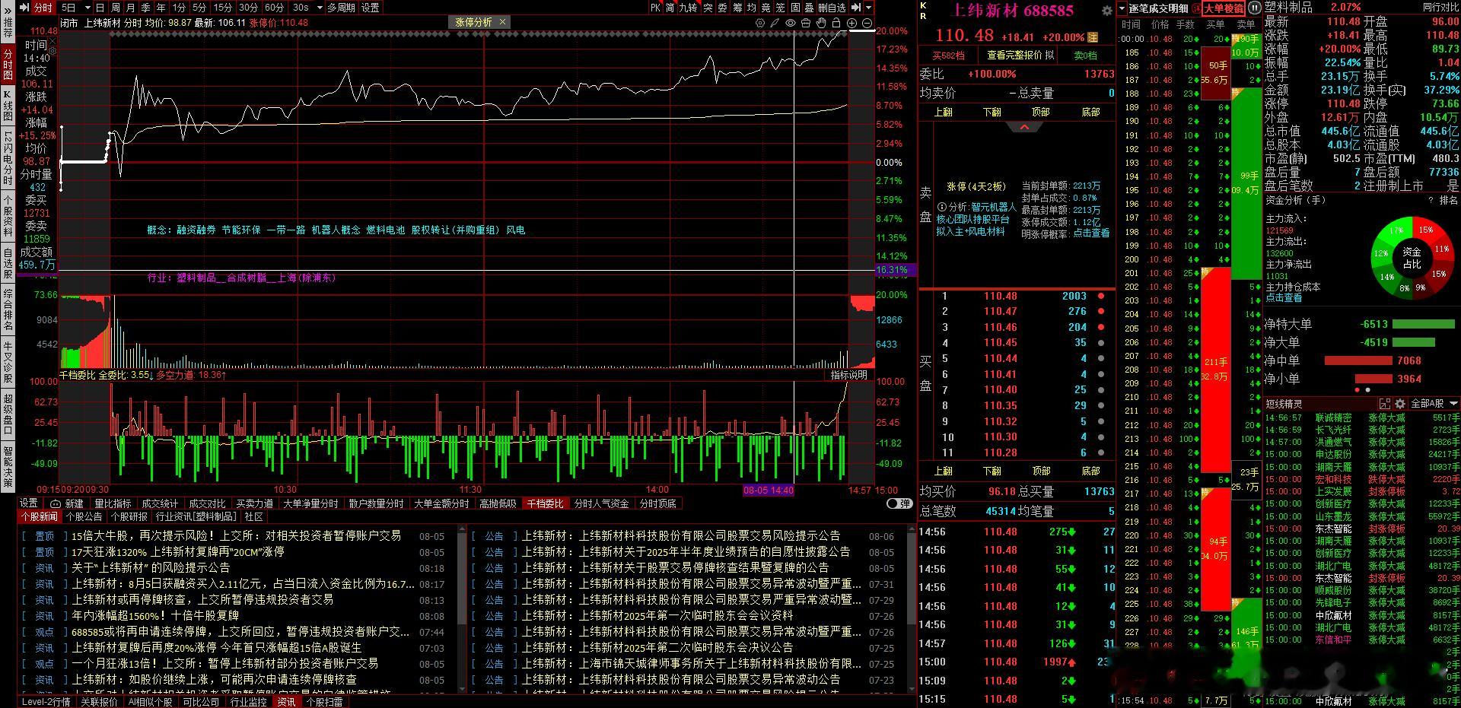Viewport: 1461px width, 708px height.
Task: Open the 逐笔成交明细 dropdown arrow
Action: 1122,8
